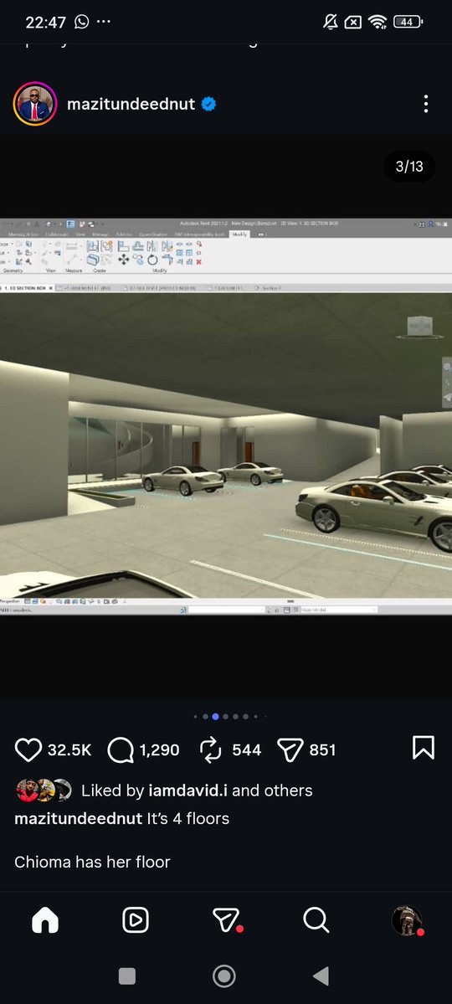Like the post with the heart icon
This screenshot has width=452, height=1004.
(x=28, y=749)
